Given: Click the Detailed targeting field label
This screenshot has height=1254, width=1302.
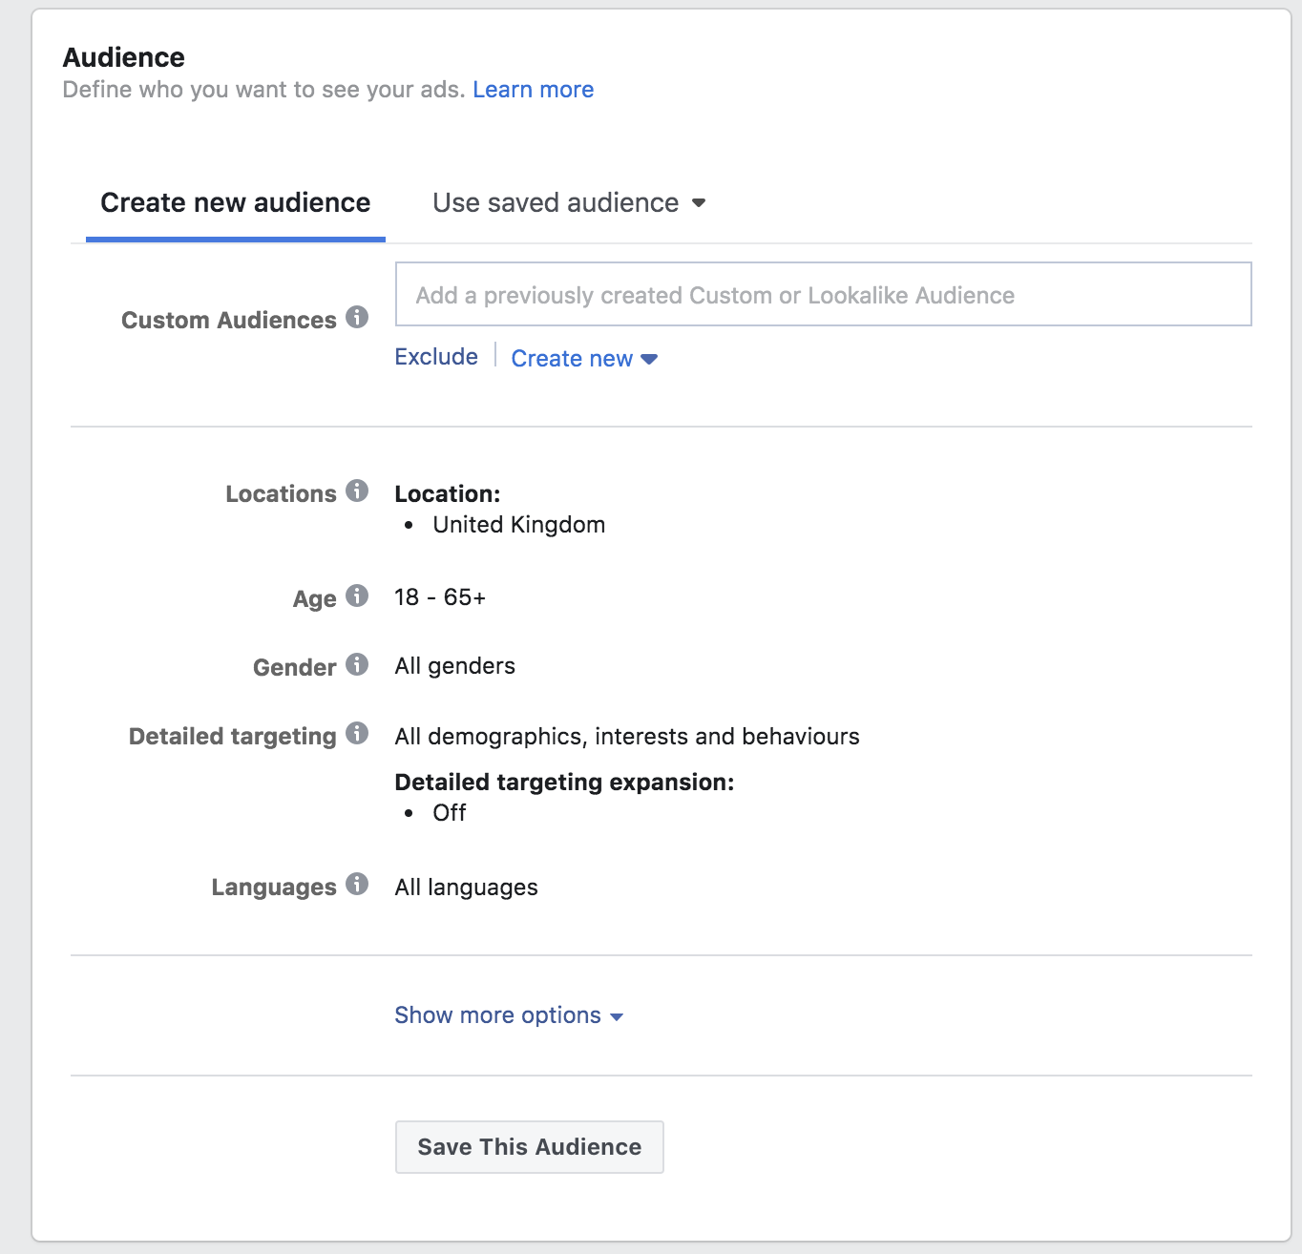Looking at the screenshot, I should [233, 737].
